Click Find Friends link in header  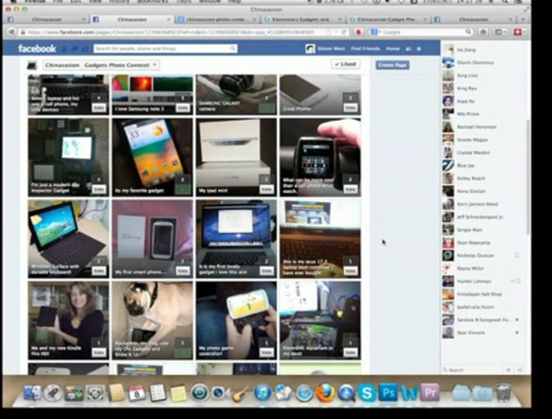click(x=365, y=48)
